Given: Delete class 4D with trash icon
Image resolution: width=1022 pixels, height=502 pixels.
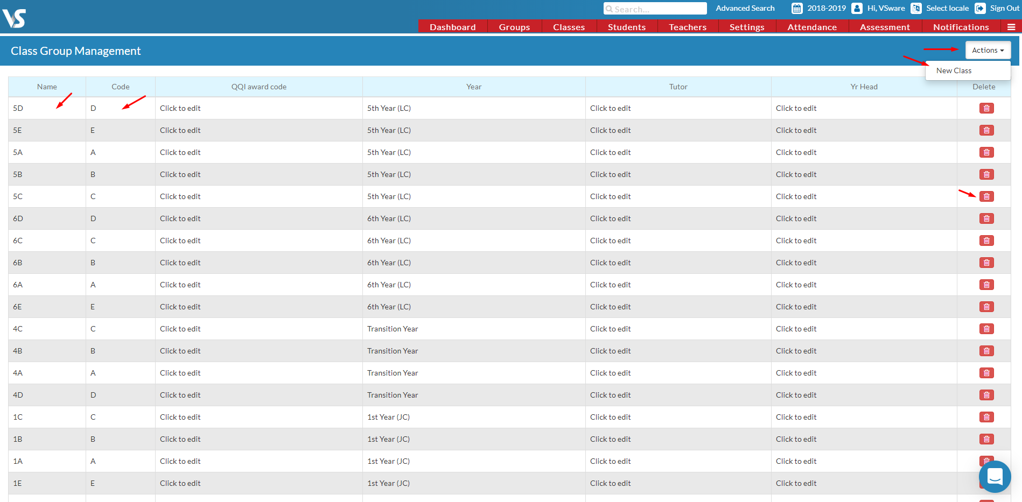Looking at the screenshot, I should [x=986, y=395].
